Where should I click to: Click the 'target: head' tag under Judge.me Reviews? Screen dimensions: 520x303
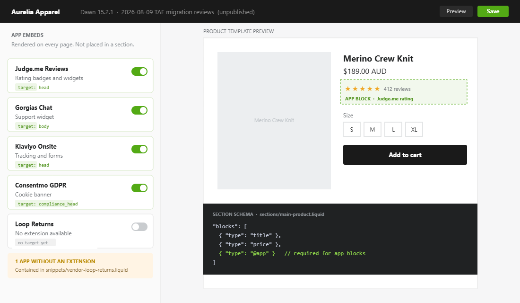point(33,88)
